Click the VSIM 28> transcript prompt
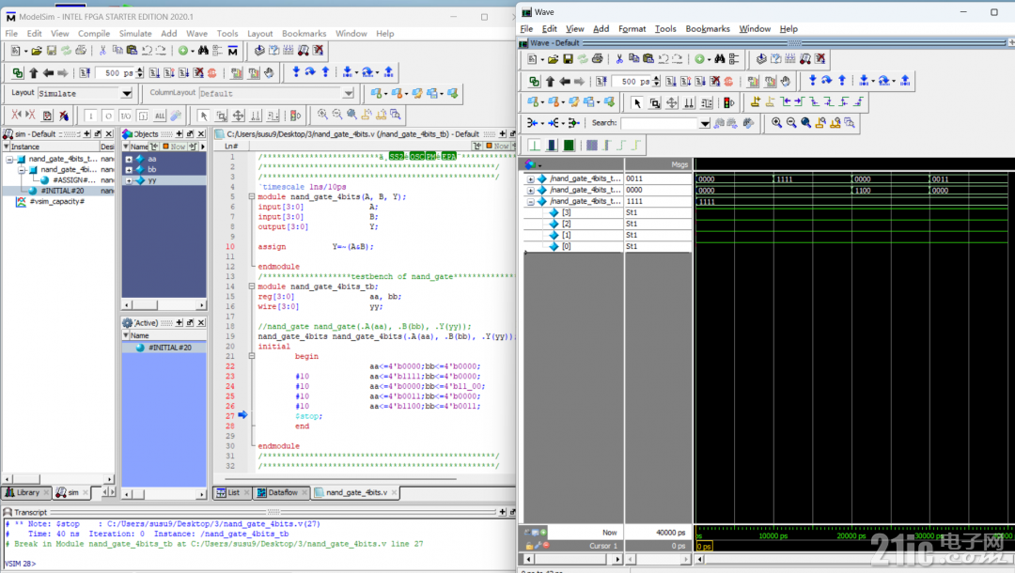 21,564
